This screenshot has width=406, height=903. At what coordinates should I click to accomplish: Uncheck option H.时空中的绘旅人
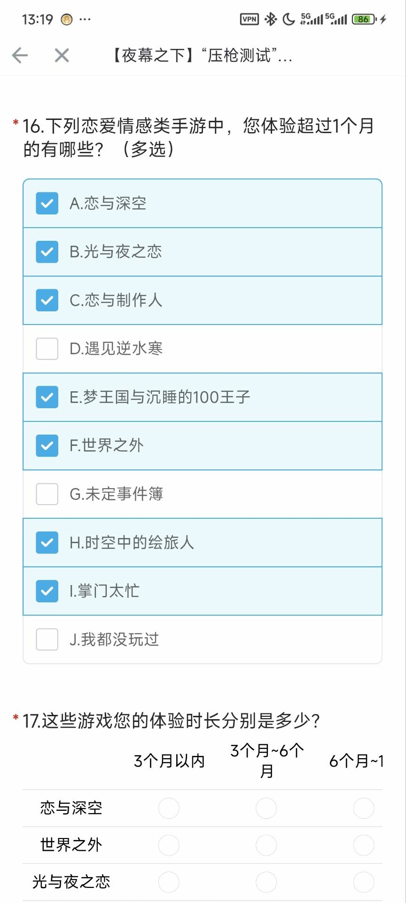(x=47, y=542)
